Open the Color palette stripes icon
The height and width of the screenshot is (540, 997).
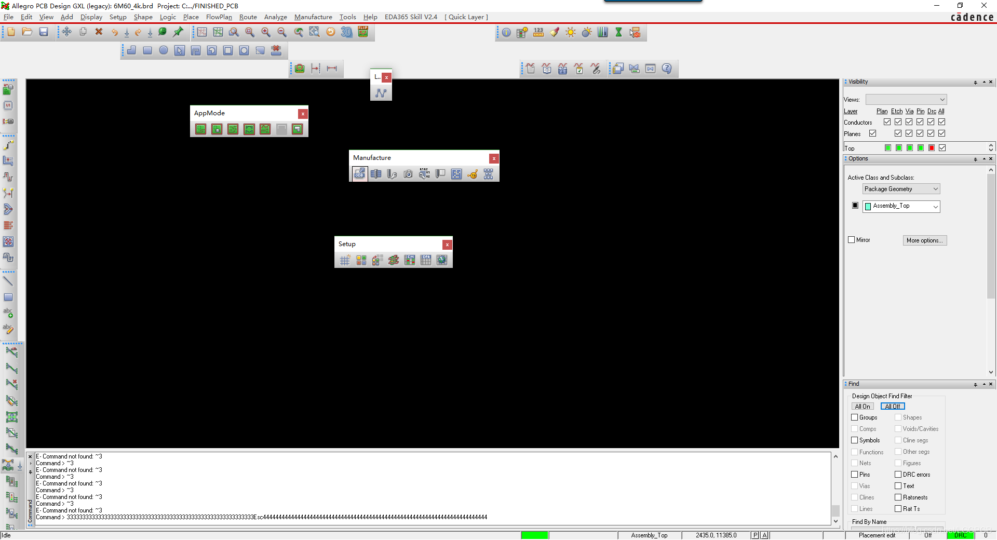[602, 33]
